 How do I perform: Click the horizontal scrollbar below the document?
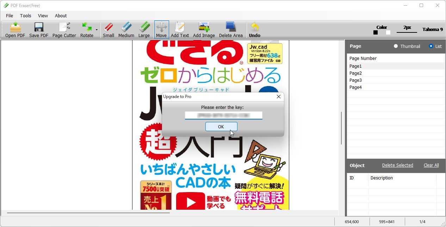(88, 213)
